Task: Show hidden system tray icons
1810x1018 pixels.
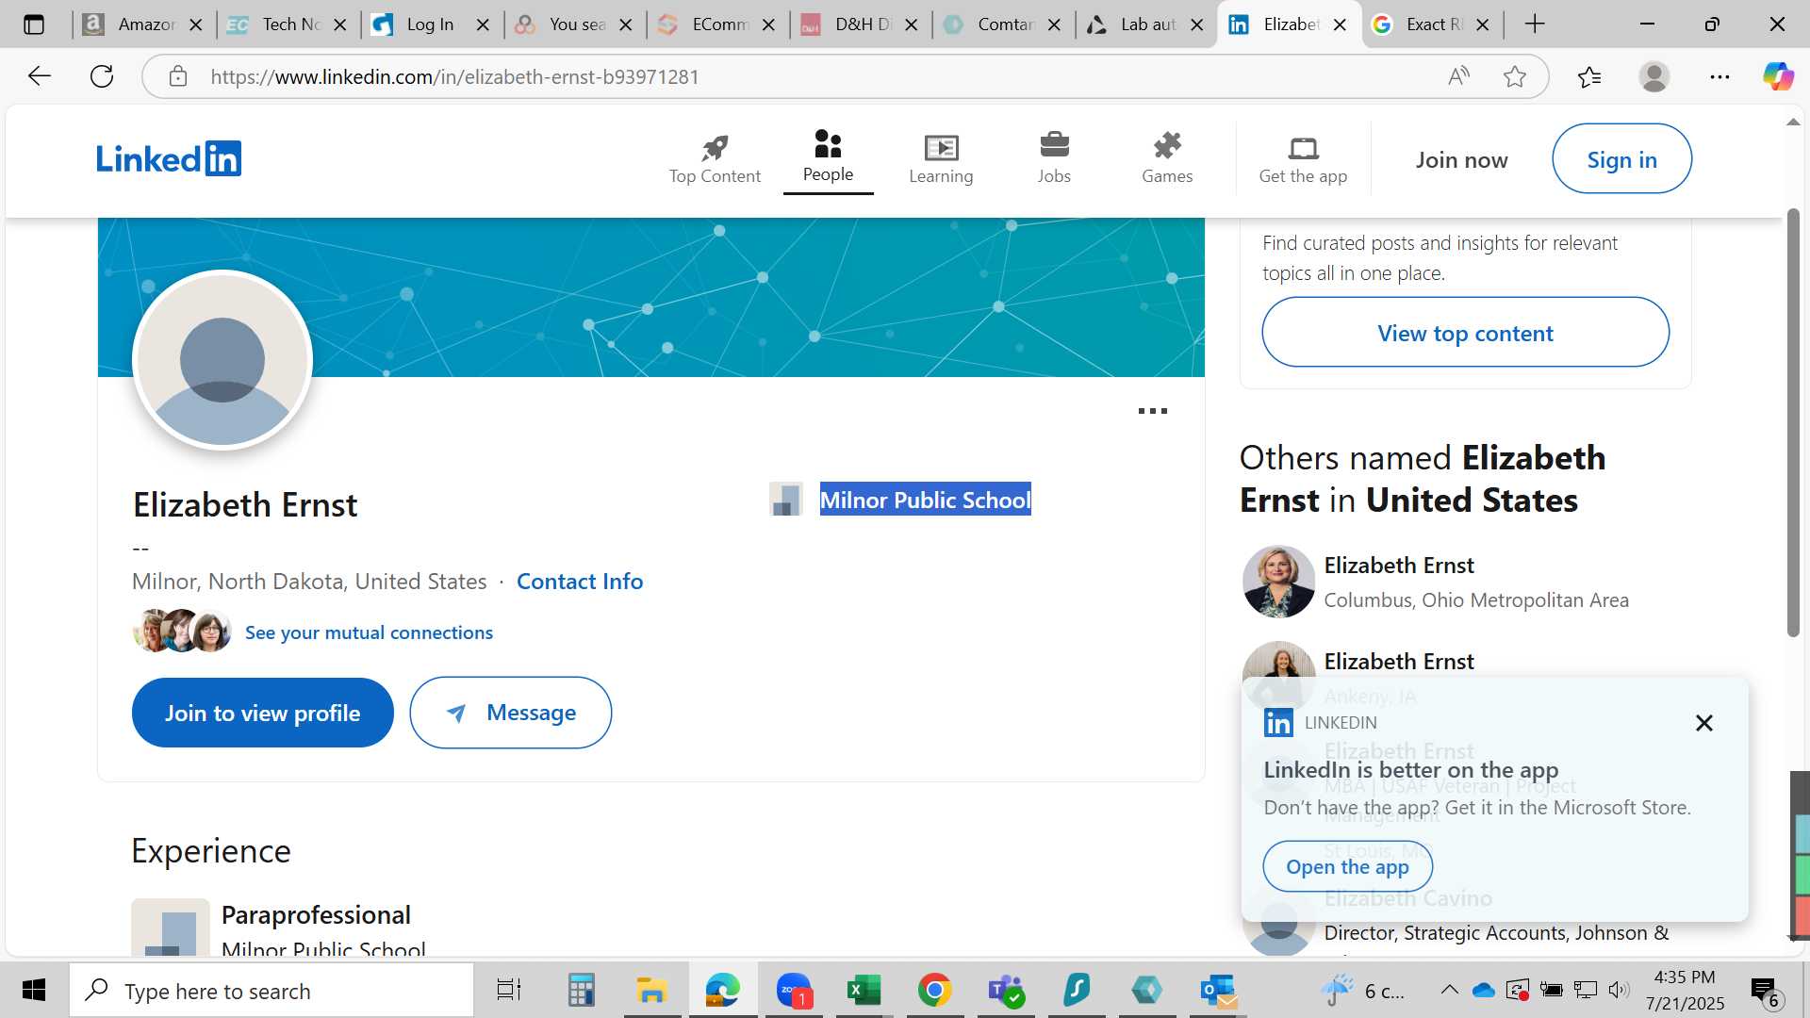Action: point(1449,990)
